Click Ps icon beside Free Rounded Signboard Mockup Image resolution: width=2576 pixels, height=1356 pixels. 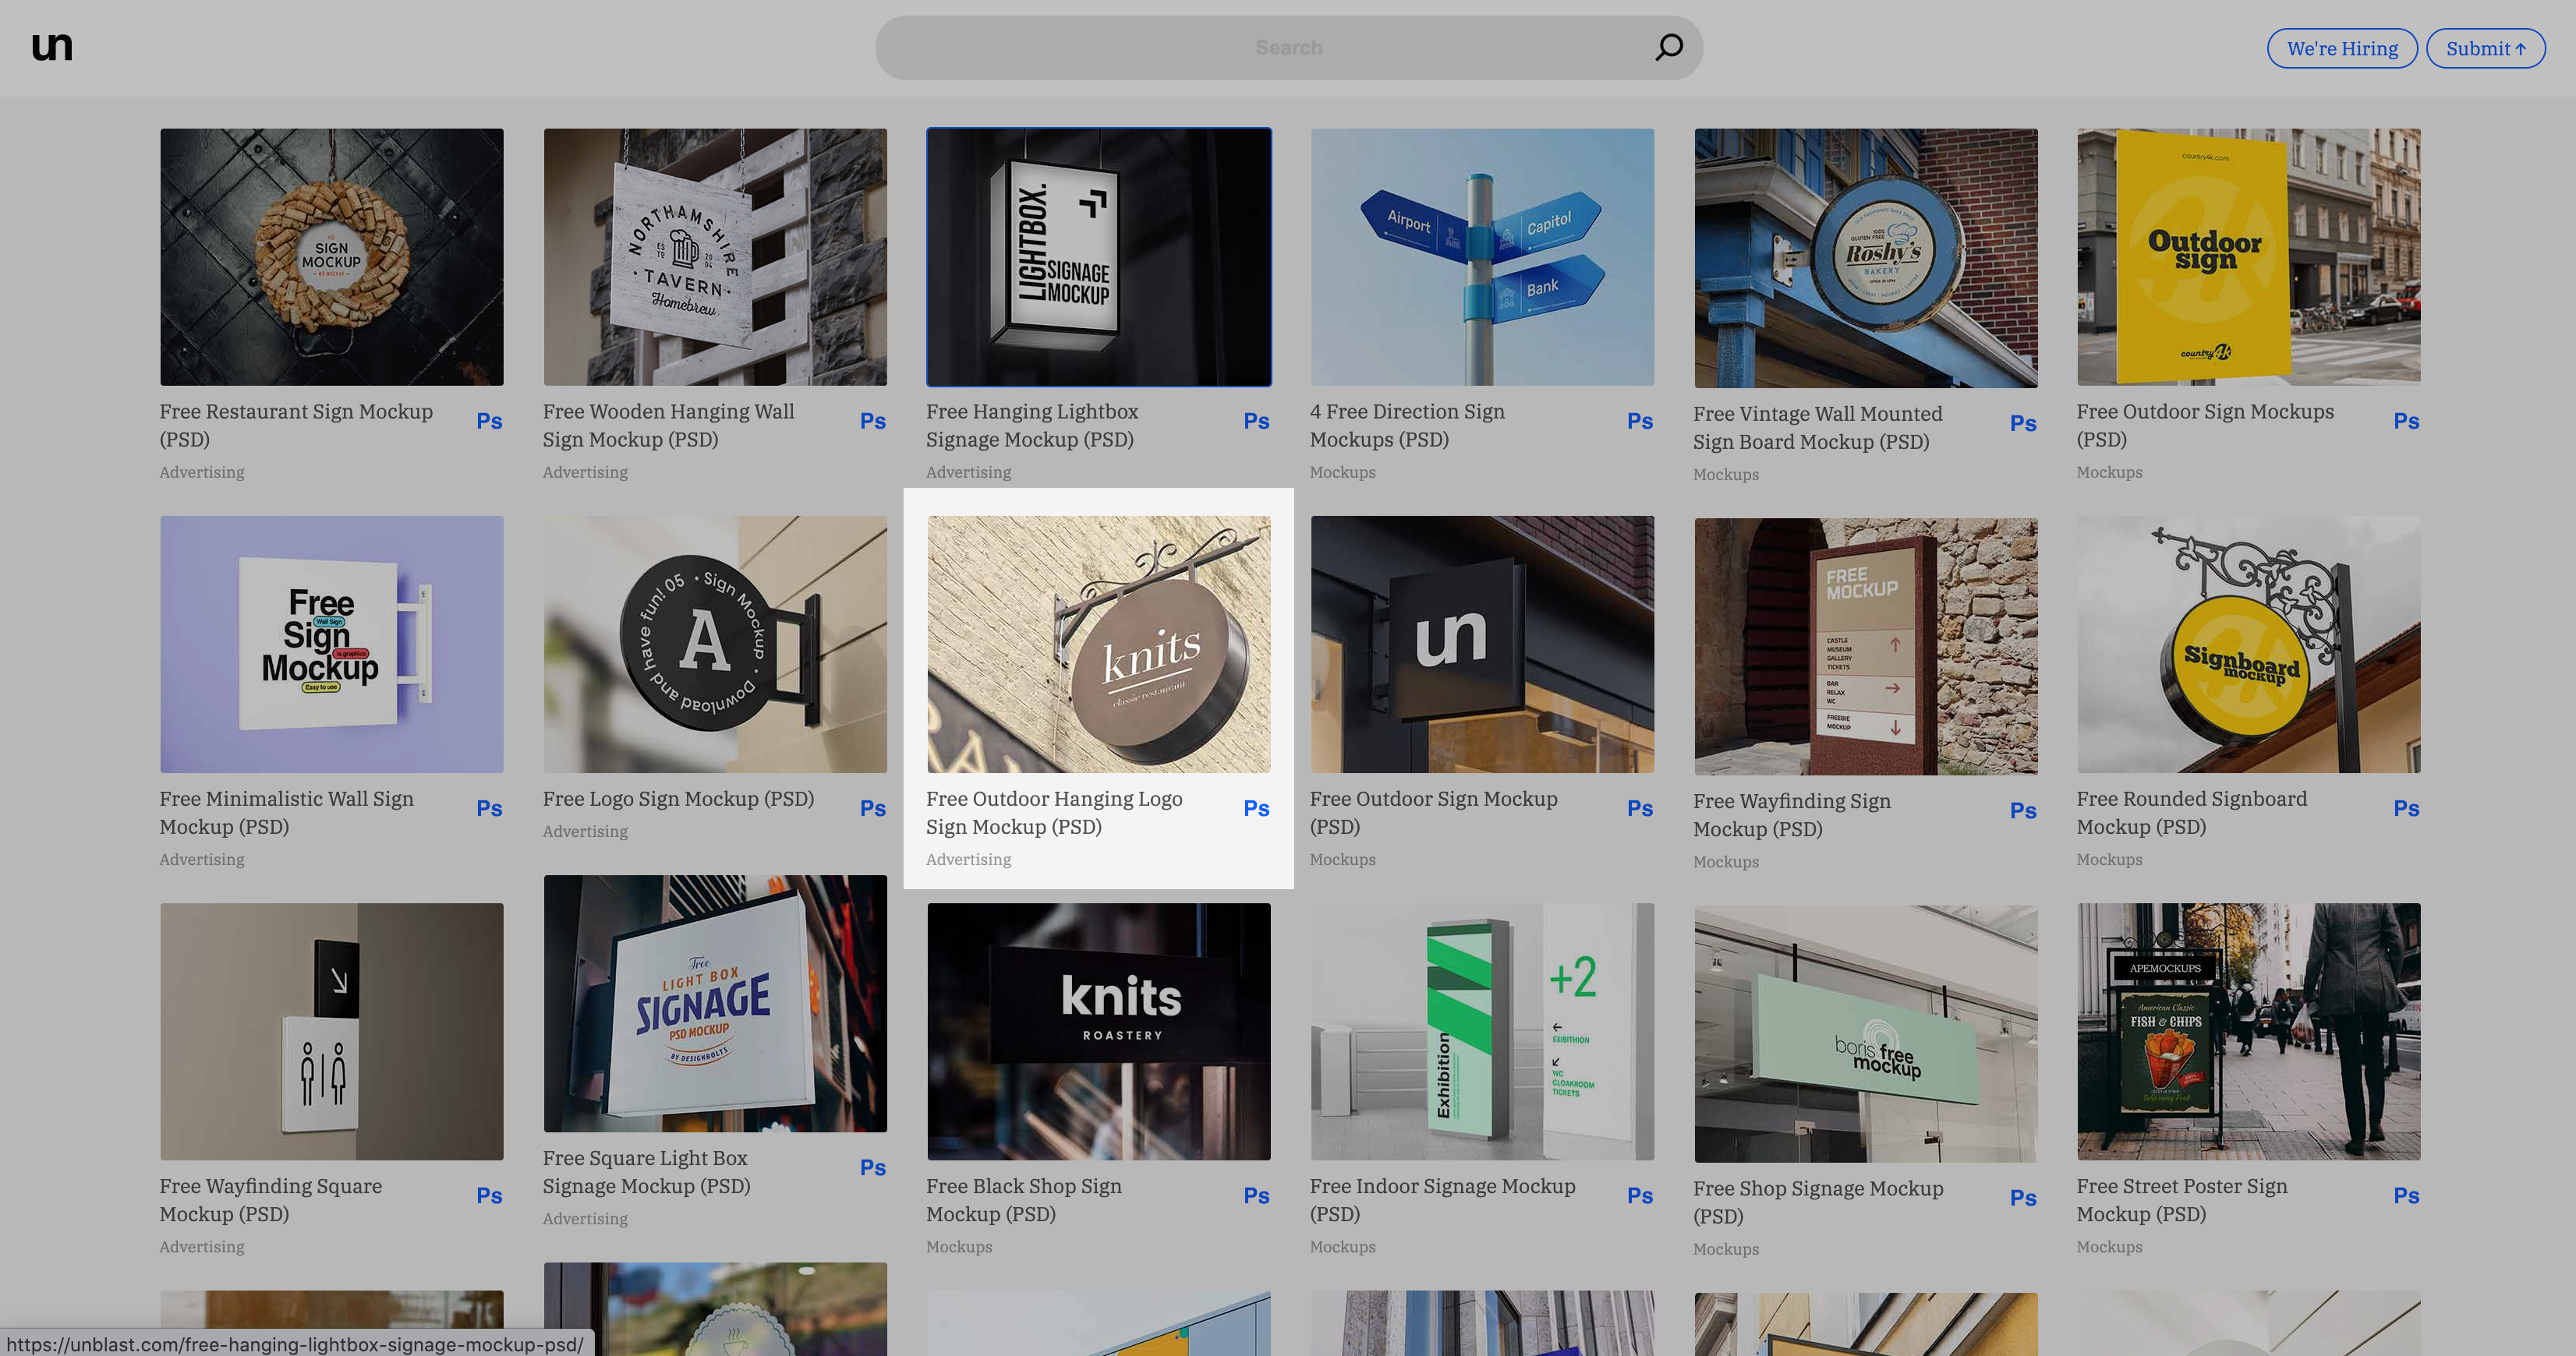2406,808
